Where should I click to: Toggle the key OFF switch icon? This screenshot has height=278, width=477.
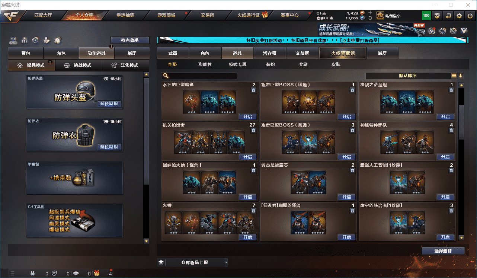tap(13, 40)
